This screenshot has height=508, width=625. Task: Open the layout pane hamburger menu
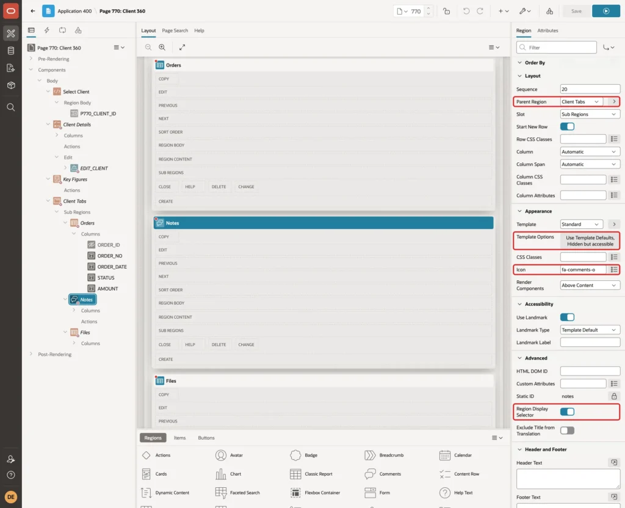pyautogui.click(x=494, y=47)
